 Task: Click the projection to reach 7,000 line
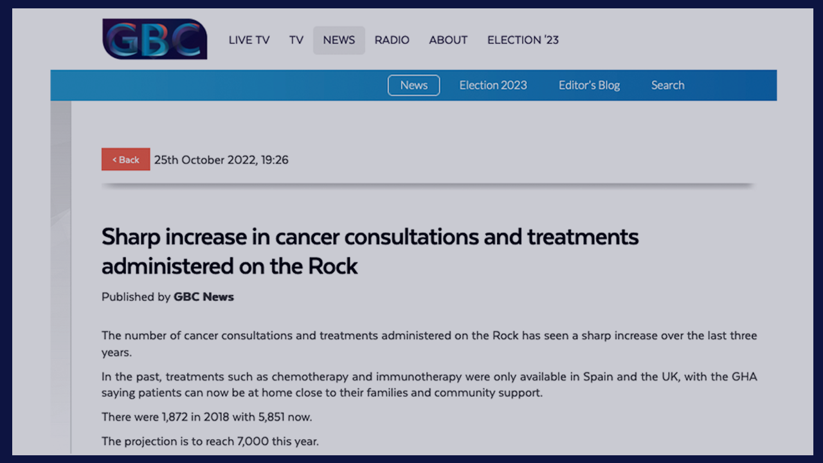[x=210, y=441]
